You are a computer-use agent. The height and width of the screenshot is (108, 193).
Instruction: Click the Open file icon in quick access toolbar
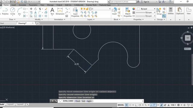click(x=8, y=1)
